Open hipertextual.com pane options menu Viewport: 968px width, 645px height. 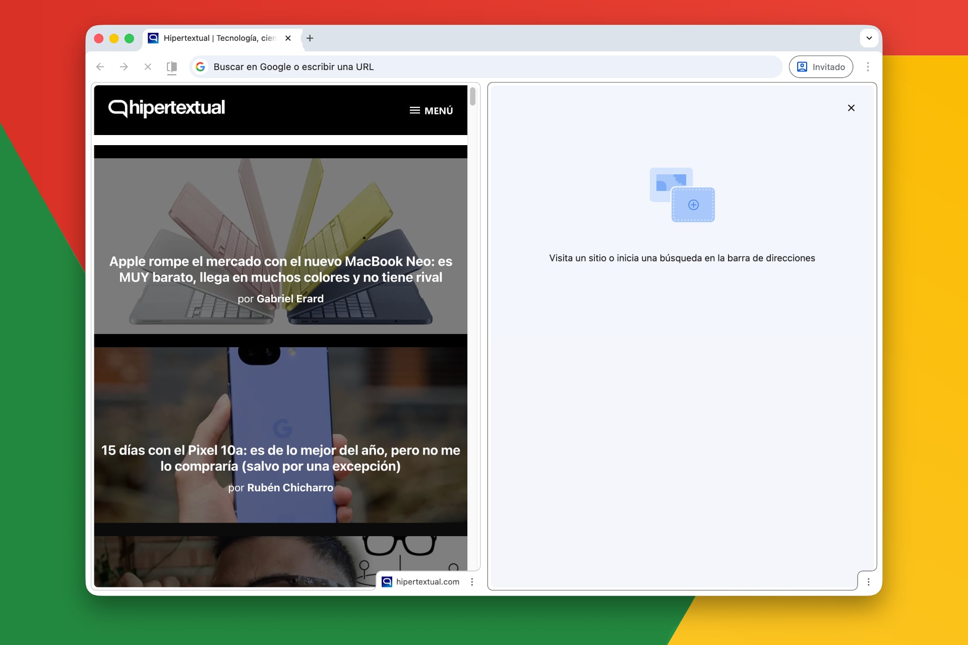[472, 582]
